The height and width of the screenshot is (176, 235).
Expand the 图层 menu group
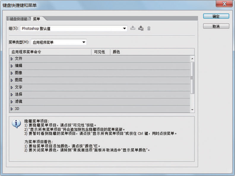click(x=12, y=80)
